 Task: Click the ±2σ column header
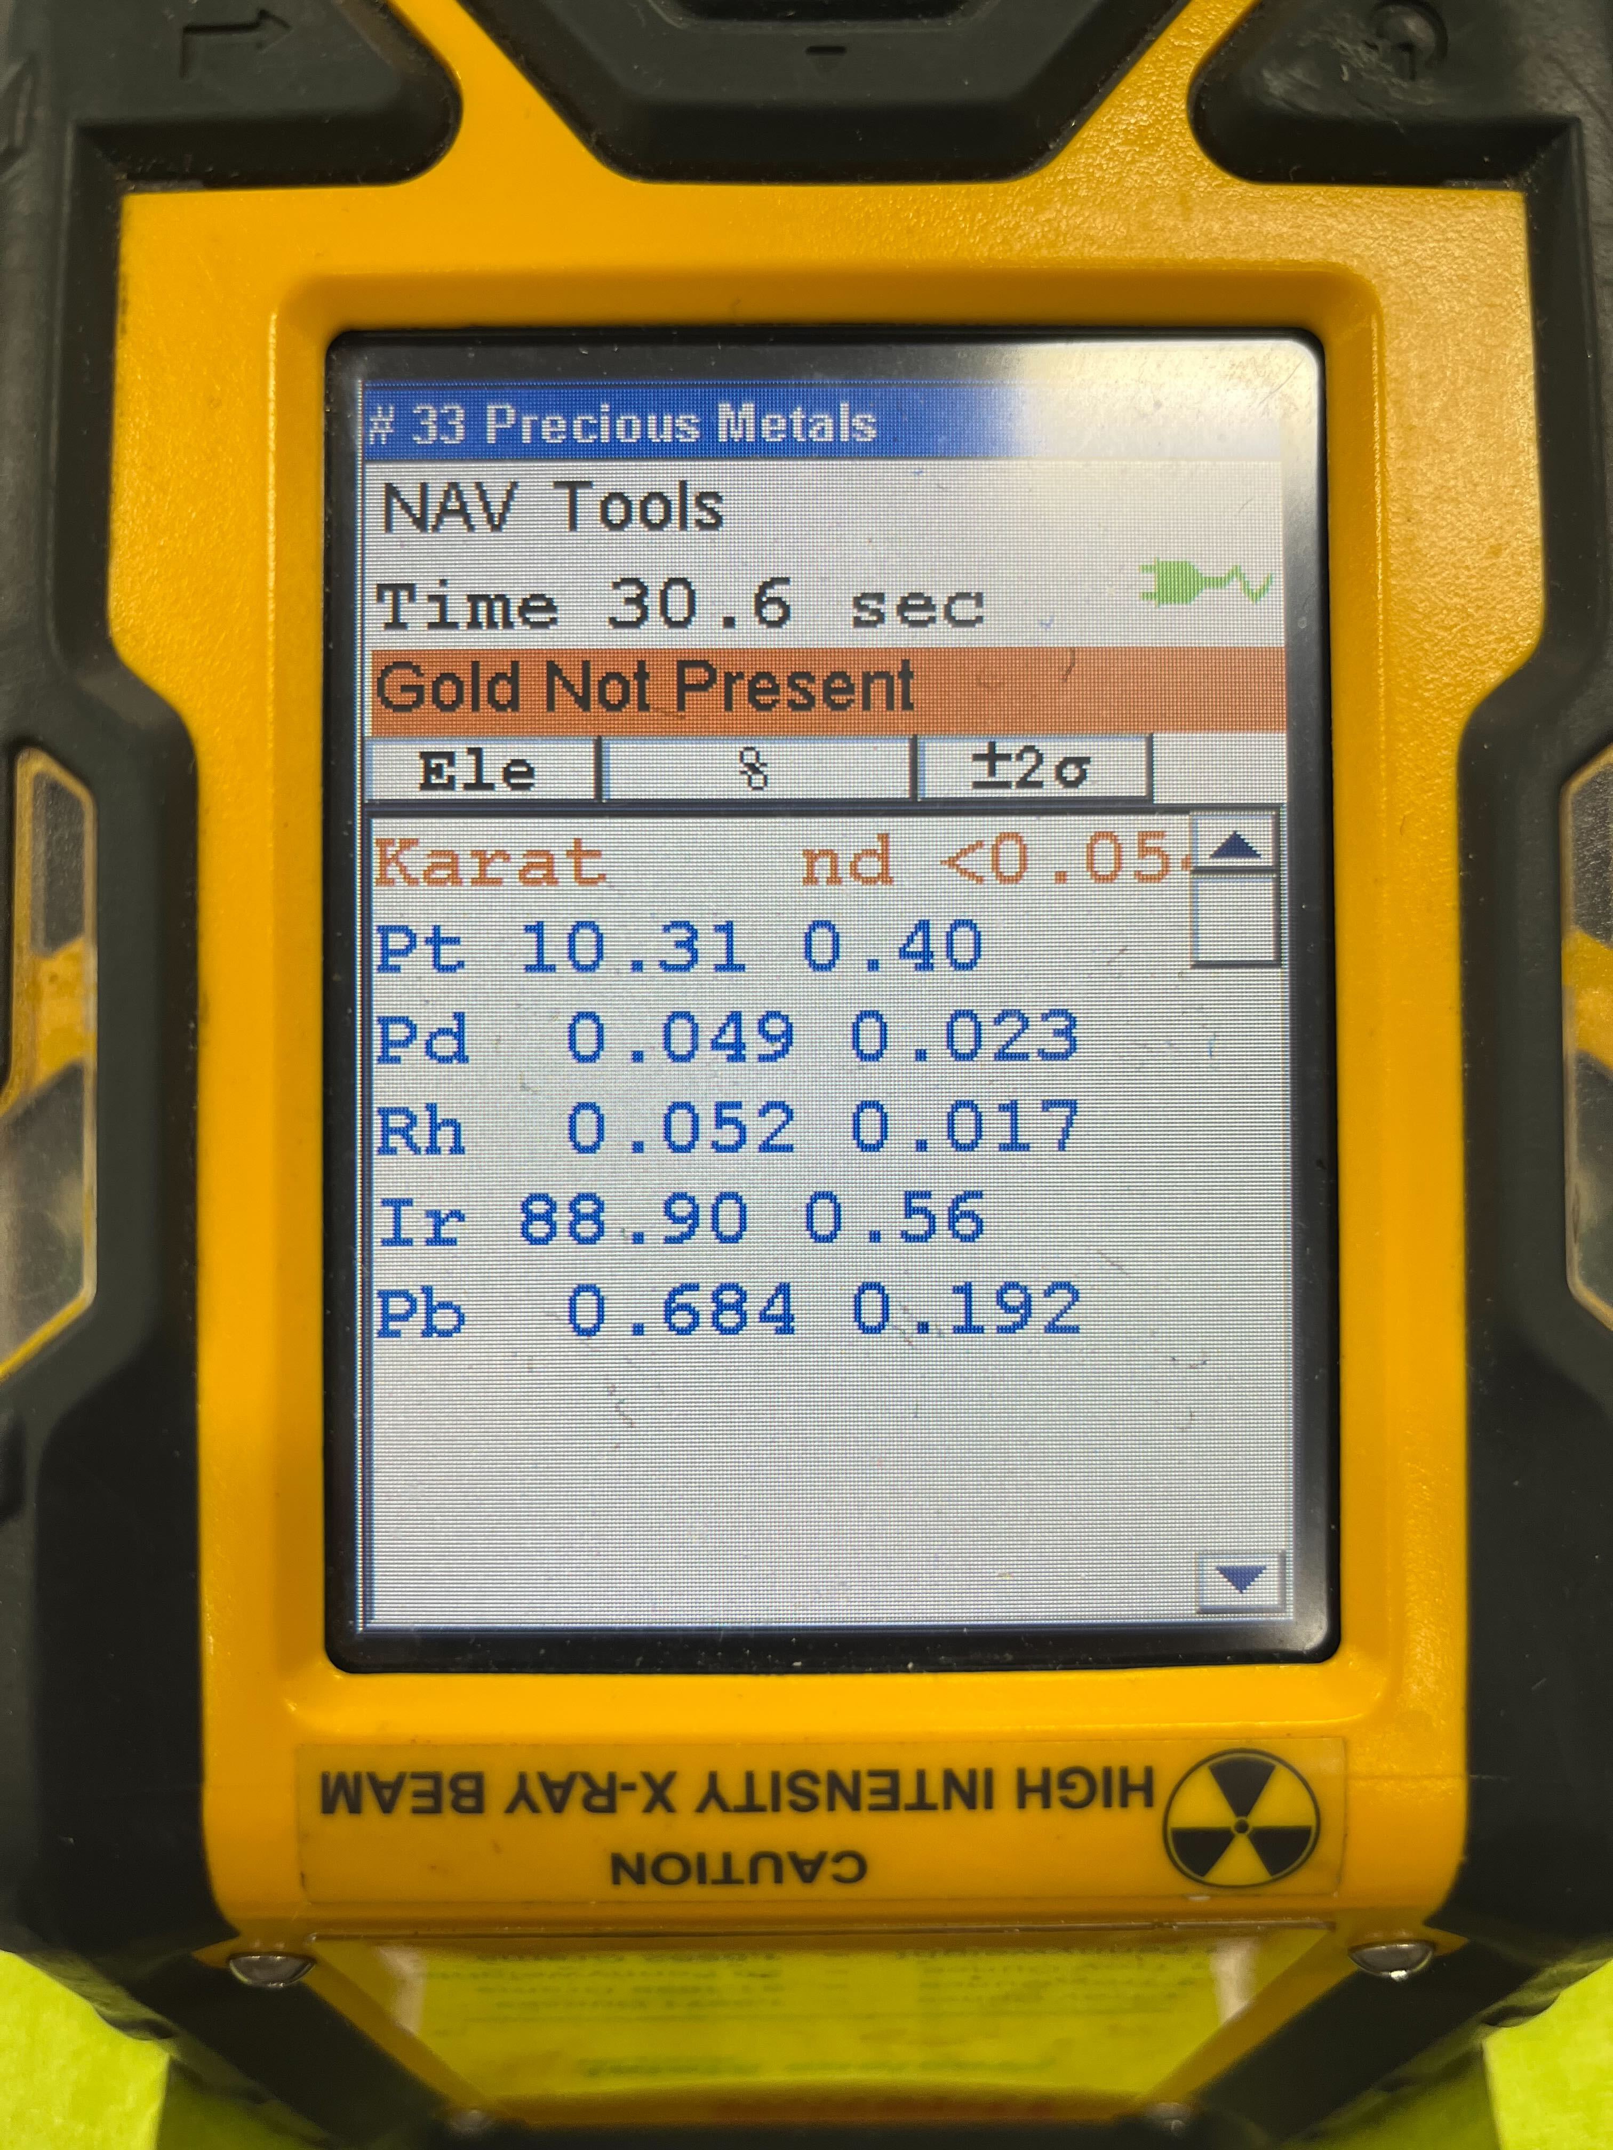pyautogui.click(x=1033, y=770)
